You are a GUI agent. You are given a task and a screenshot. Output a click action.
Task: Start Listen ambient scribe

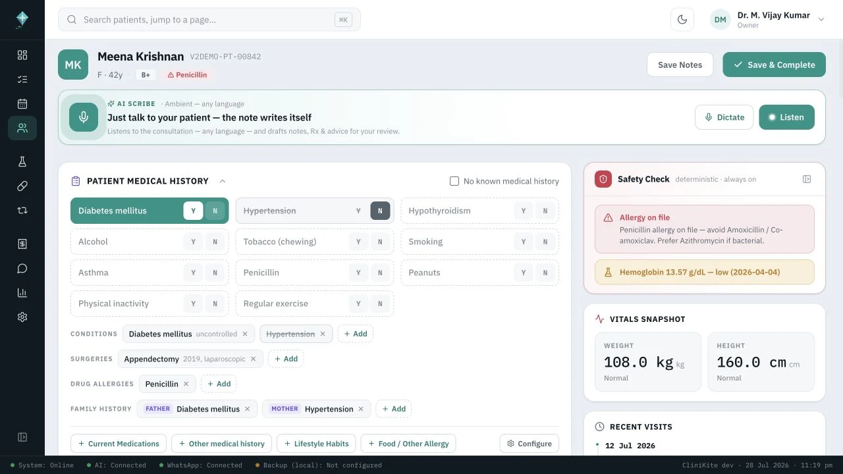click(786, 117)
